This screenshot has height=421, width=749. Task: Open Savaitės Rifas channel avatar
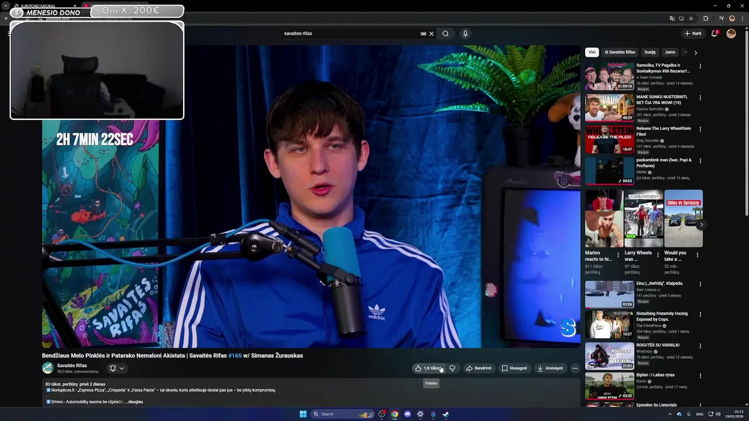(x=47, y=368)
